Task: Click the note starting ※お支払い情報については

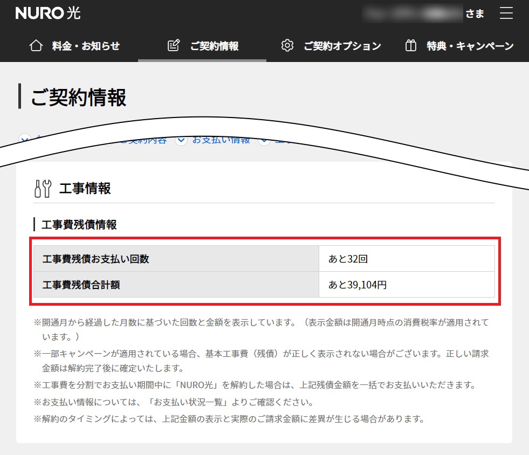Action: pyautogui.click(x=174, y=402)
